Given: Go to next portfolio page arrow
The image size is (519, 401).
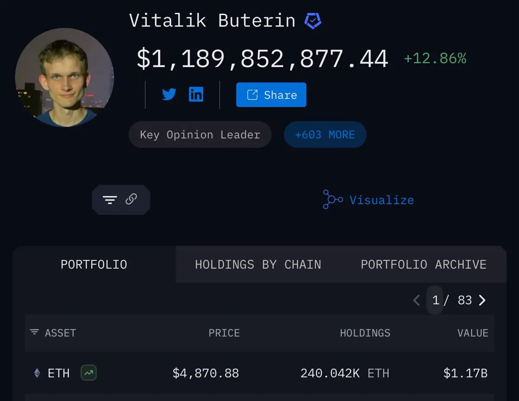Looking at the screenshot, I should [x=482, y=300].
